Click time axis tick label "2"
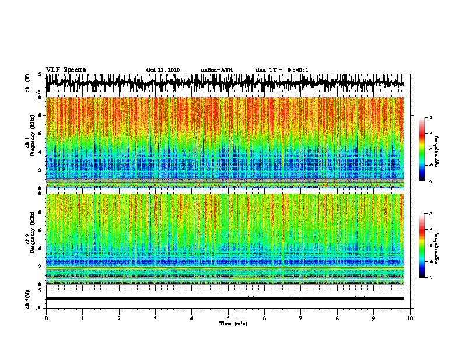This screenshot has width=462, height=357. [119, 318]
